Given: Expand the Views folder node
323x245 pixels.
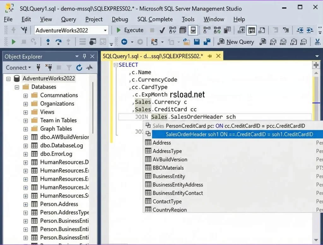Looking at the screenshot, I should (26, 112).
